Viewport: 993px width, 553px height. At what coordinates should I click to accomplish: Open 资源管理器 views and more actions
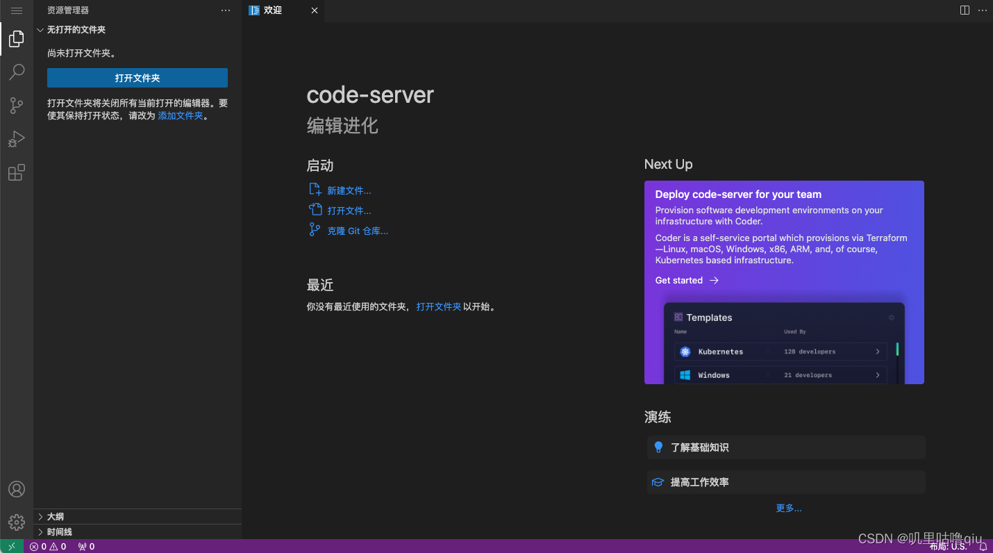tap(226, 10)
